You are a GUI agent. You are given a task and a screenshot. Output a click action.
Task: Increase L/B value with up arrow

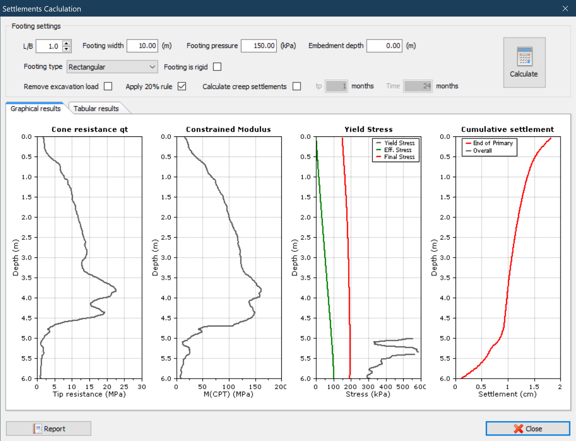(66, 43)
